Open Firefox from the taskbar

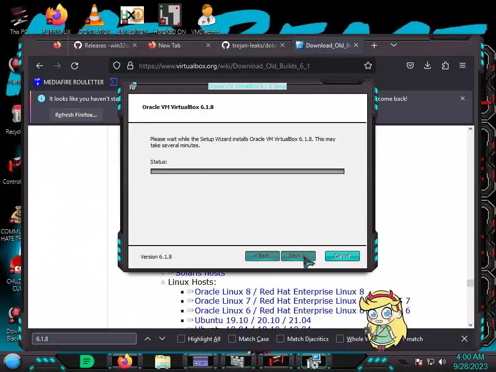[125, 361]
